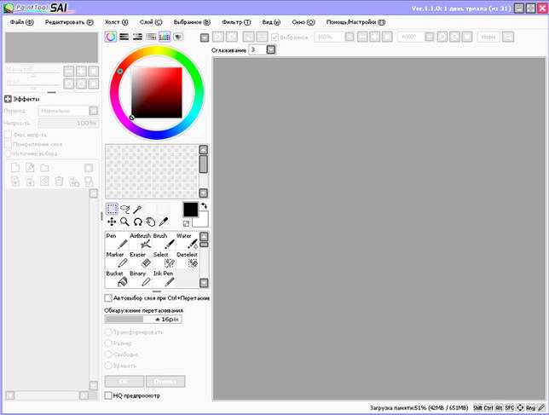
Task: Open the layer blending mode dropdown
Action: point(93,112)
